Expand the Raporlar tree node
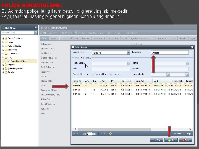Screen dimensions: 199x149 click(3, 65)
